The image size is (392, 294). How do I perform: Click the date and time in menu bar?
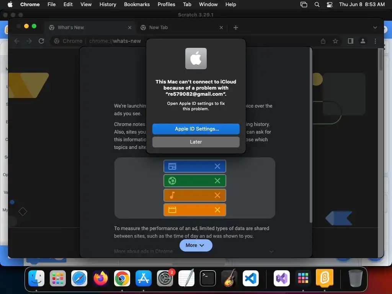[x=362, y=5]
